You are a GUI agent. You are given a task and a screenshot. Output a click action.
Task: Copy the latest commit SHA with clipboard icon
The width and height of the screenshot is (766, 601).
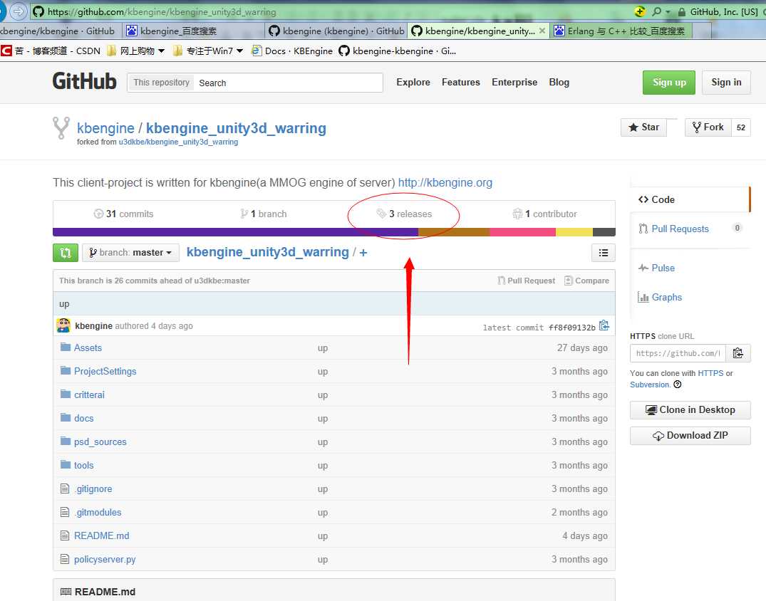tap(604, 325)
